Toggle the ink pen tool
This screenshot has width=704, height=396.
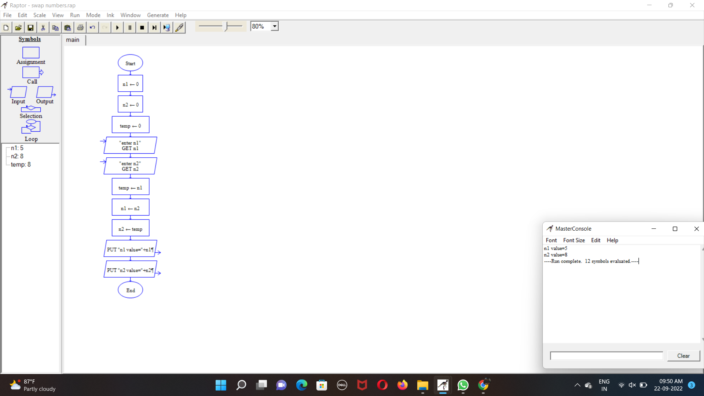[x=179, y=27]
